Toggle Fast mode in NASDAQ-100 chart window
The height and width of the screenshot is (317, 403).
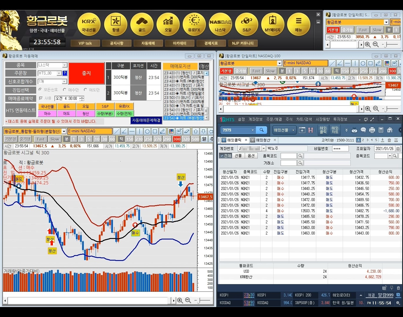(256, 71)
